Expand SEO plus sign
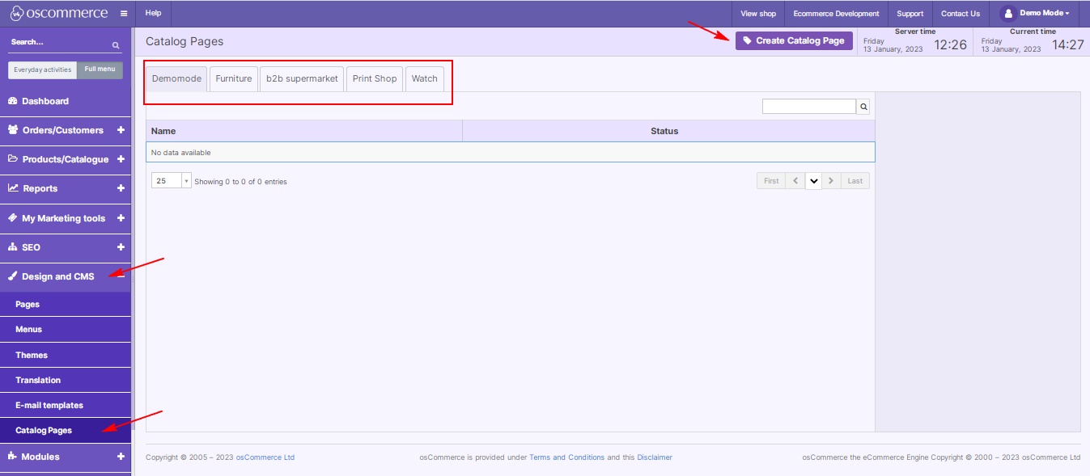This screenshot has width=1090, height=476. click(121, 246)
